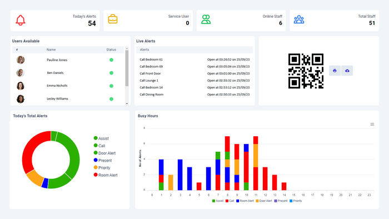
Task: Click Open at 02:50:33 timestamp
Action: (228, 94)
